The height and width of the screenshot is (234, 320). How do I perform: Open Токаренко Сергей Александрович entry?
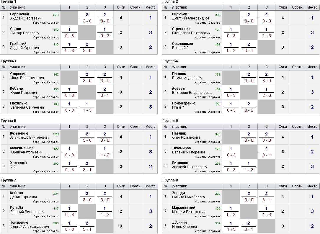[30, 225]
